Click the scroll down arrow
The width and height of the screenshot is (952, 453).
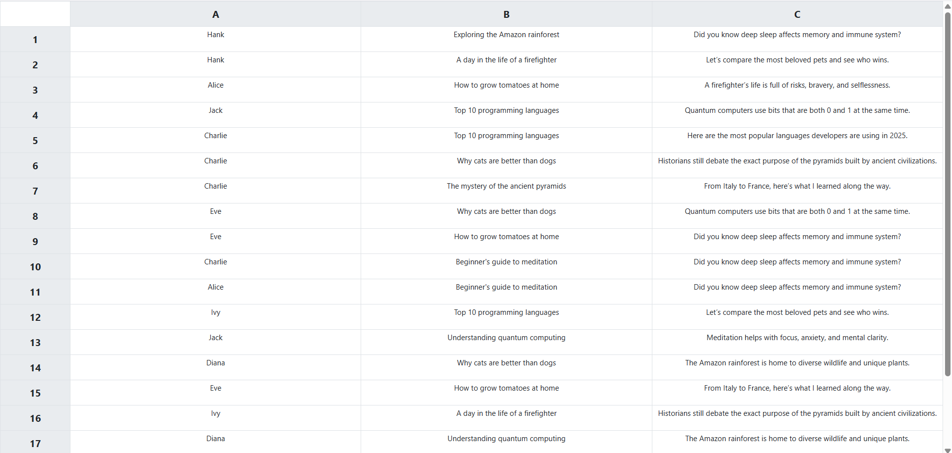tap(948, 450)
